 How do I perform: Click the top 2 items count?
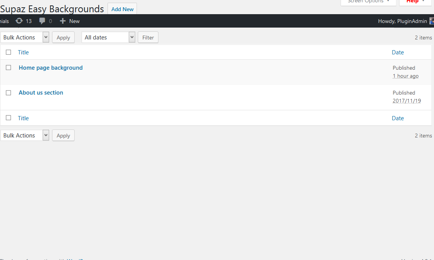pyautogui.click(x=423, y=38)
